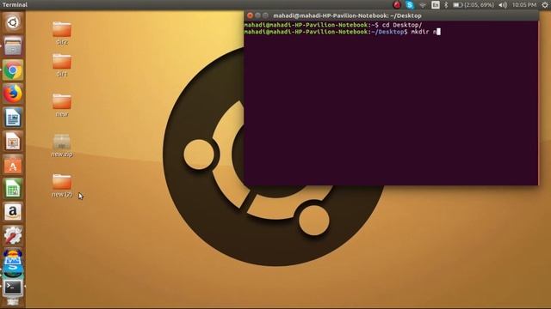Click the red indicator icon in top panel
This screenshot has width=551, height=309.
coord(397,5)
